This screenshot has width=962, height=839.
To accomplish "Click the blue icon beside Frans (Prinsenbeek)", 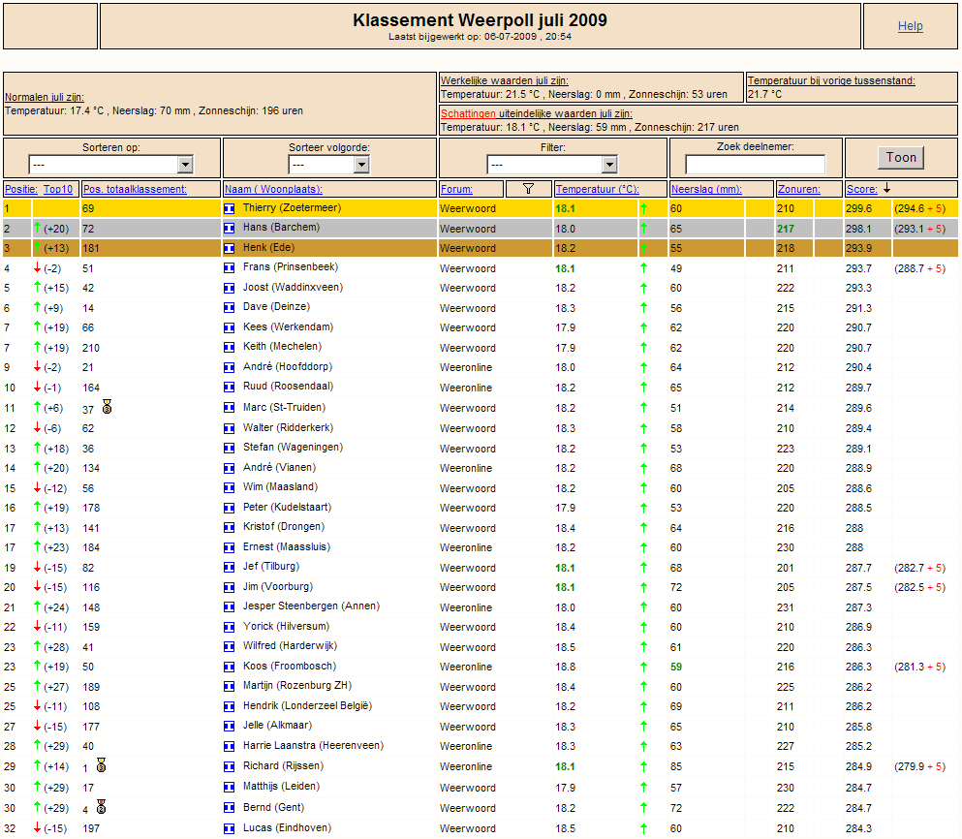I will pos(230,268).
